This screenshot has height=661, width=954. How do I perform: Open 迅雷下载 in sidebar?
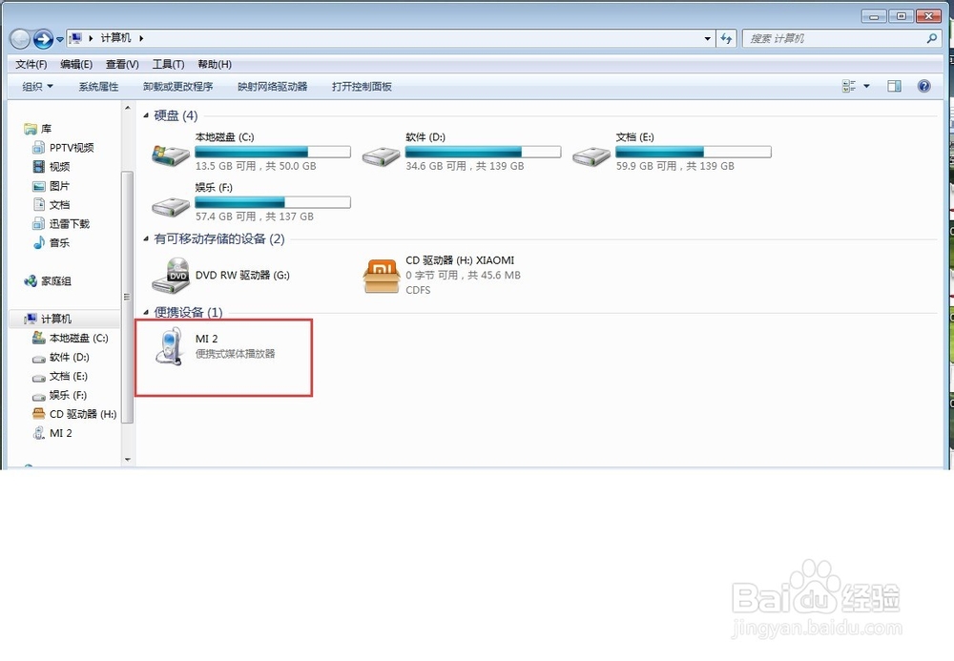[70, 224]
